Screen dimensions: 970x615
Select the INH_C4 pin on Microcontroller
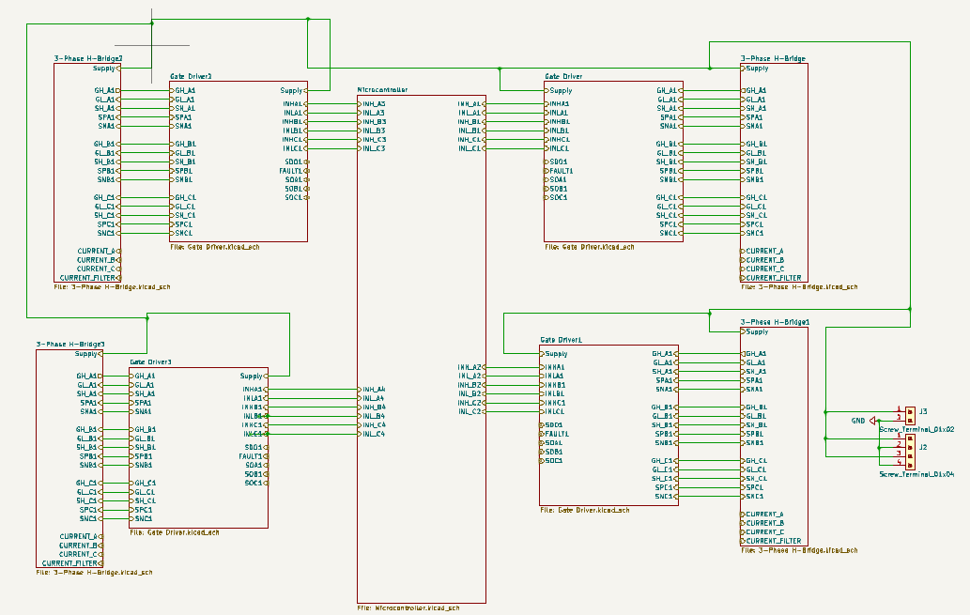pyautogui.click(x=371, y=425)
